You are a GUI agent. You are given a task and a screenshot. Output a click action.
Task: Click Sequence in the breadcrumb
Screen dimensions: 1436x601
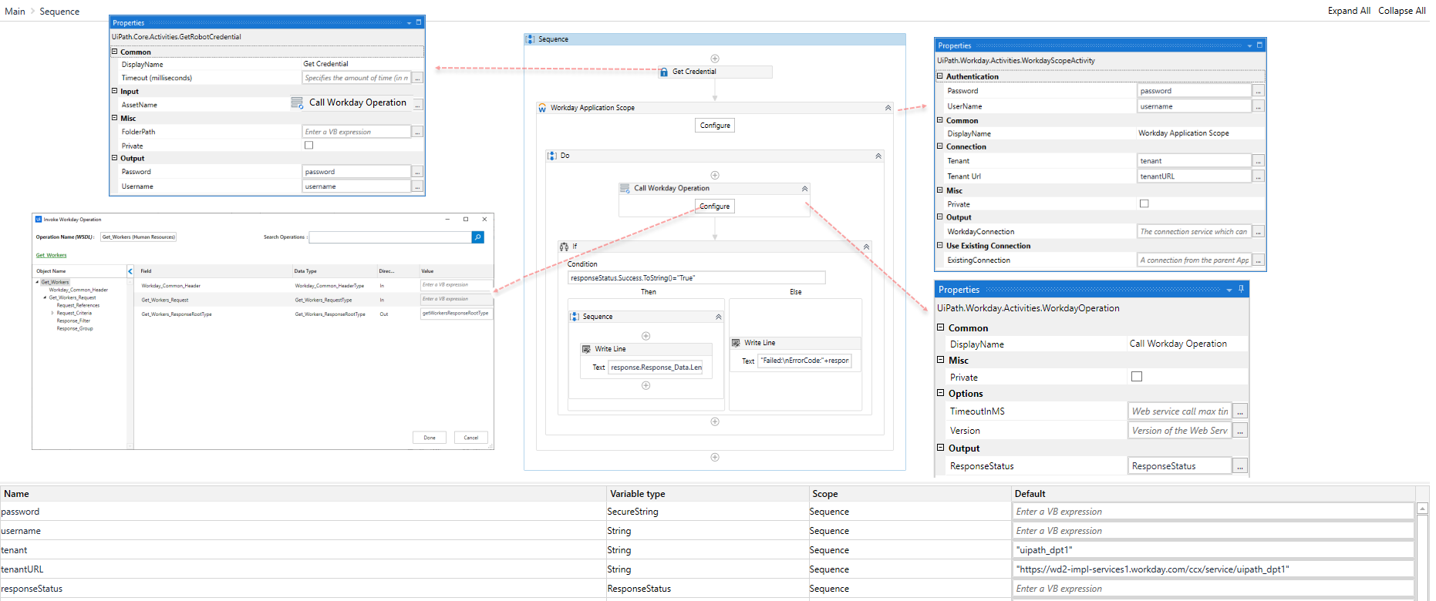click(x=59, y=12)
